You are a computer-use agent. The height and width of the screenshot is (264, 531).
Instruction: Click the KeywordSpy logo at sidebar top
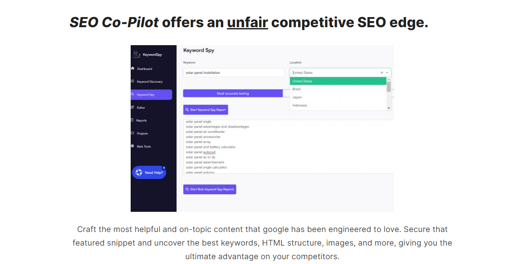pos(147,54)
